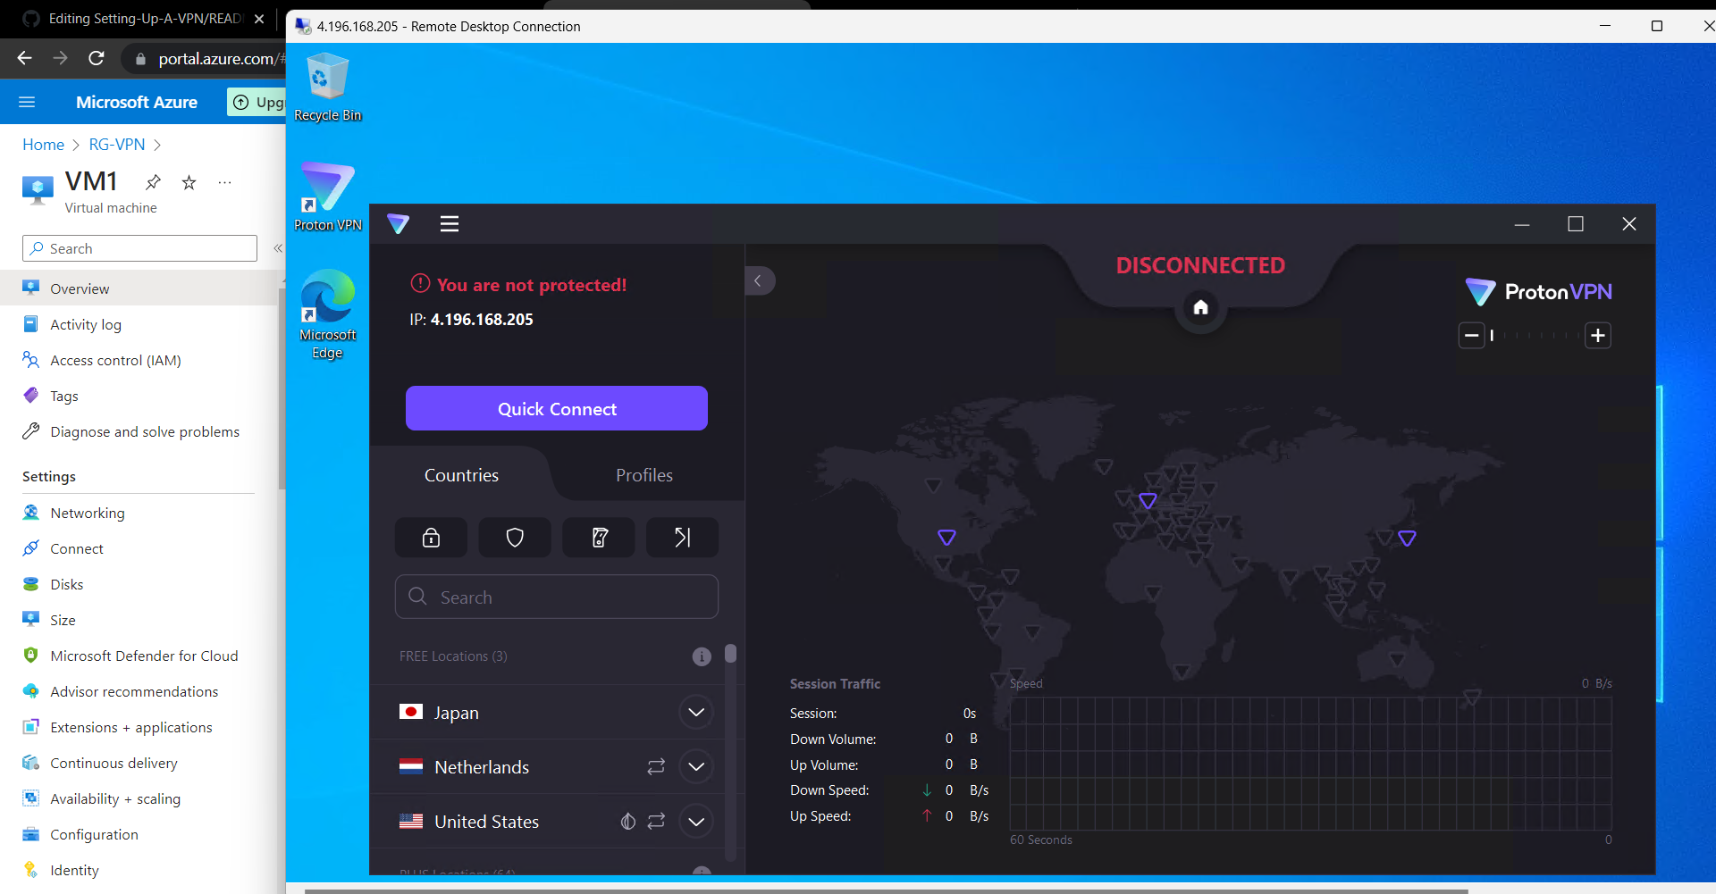Select the Japan map marker
Viewport: 1716px width, 894px height.
[x=1407, y=538]
